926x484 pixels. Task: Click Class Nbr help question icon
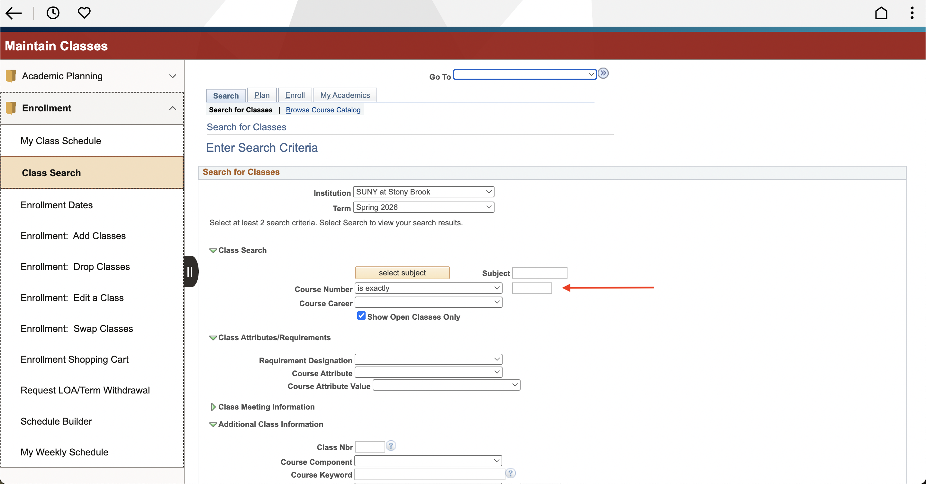(391, 445)
